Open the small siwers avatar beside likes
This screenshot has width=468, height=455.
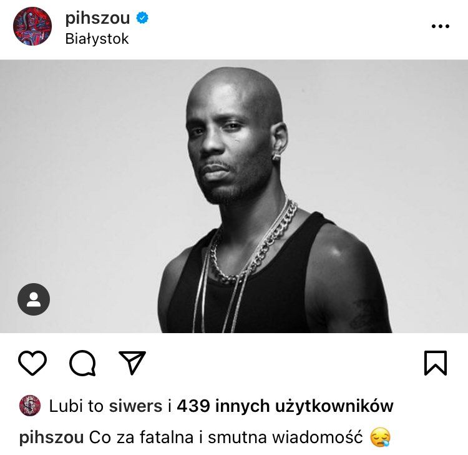pyautogui.click(x=30, y=406)
